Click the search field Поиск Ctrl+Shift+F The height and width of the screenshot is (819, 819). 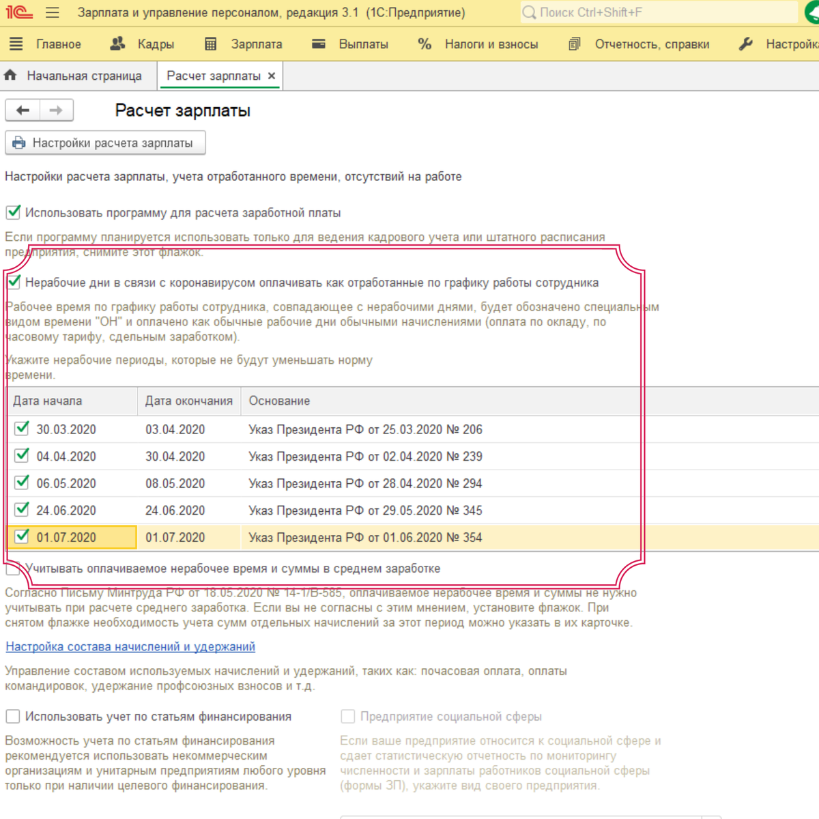[659, 12]
